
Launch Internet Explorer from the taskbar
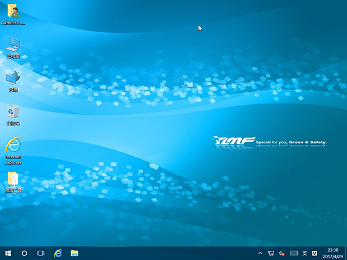58,253
